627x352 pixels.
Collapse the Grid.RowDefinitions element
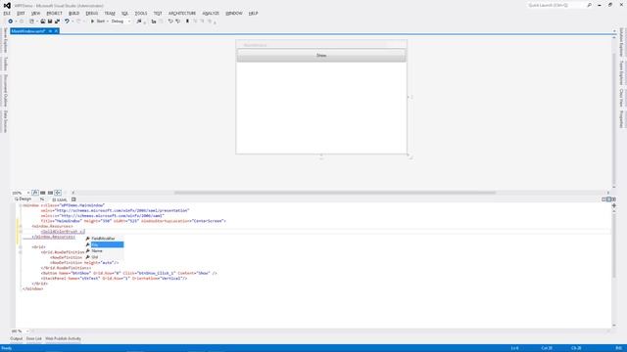click(x=21, y=252)
